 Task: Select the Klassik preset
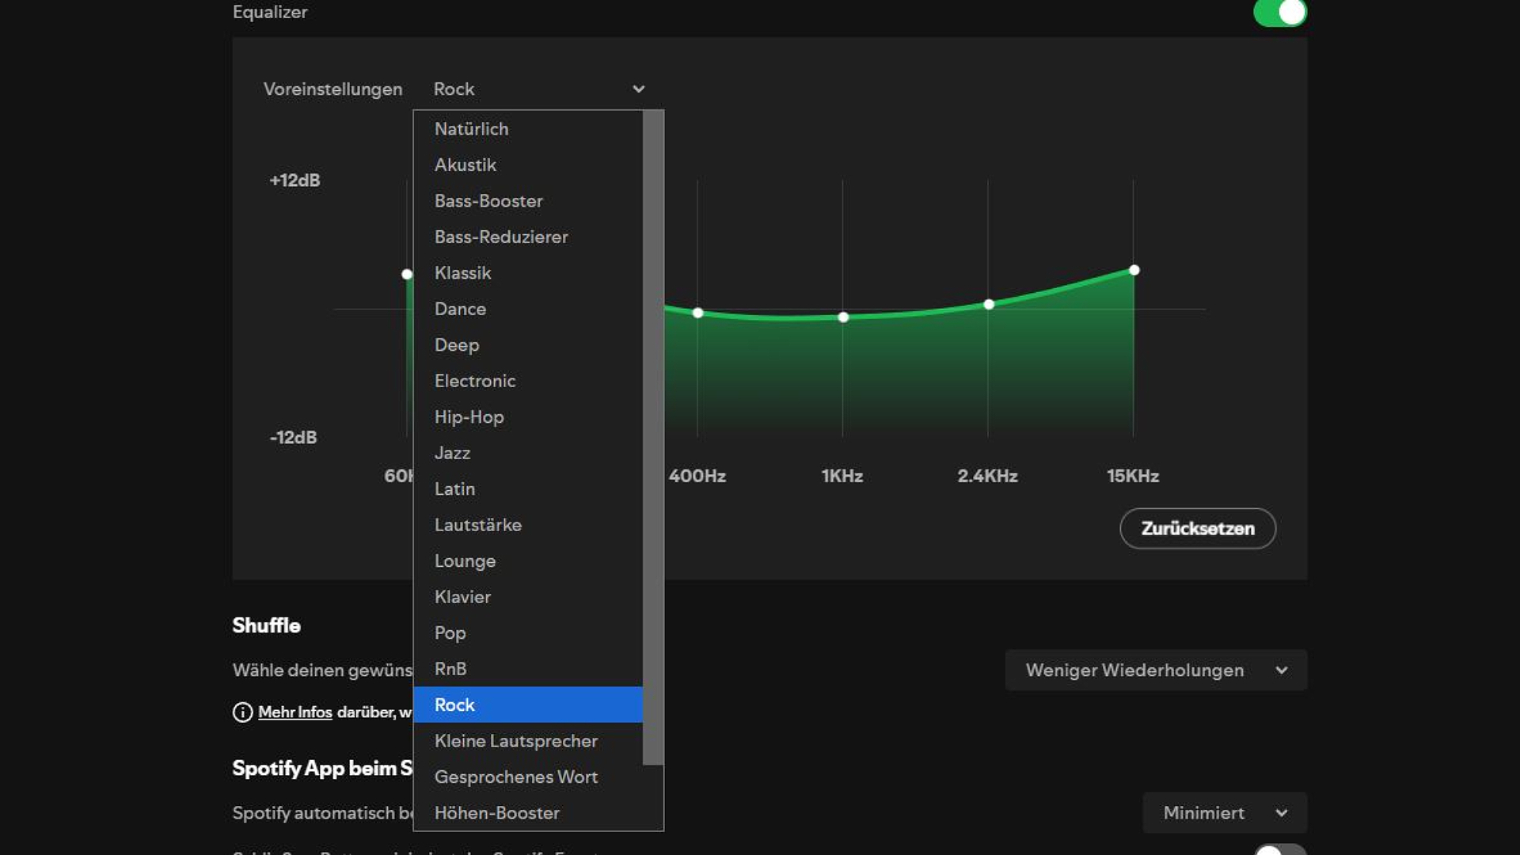[x=462, y=273]
